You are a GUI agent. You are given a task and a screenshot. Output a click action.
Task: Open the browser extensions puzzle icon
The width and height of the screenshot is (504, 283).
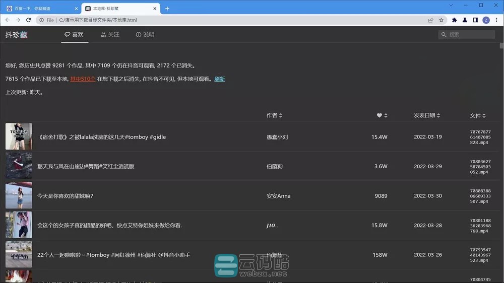(454, 20)
